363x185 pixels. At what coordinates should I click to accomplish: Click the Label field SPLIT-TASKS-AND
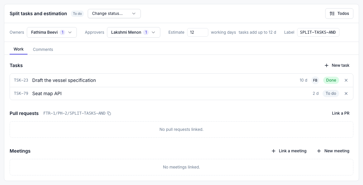(318, 32)
